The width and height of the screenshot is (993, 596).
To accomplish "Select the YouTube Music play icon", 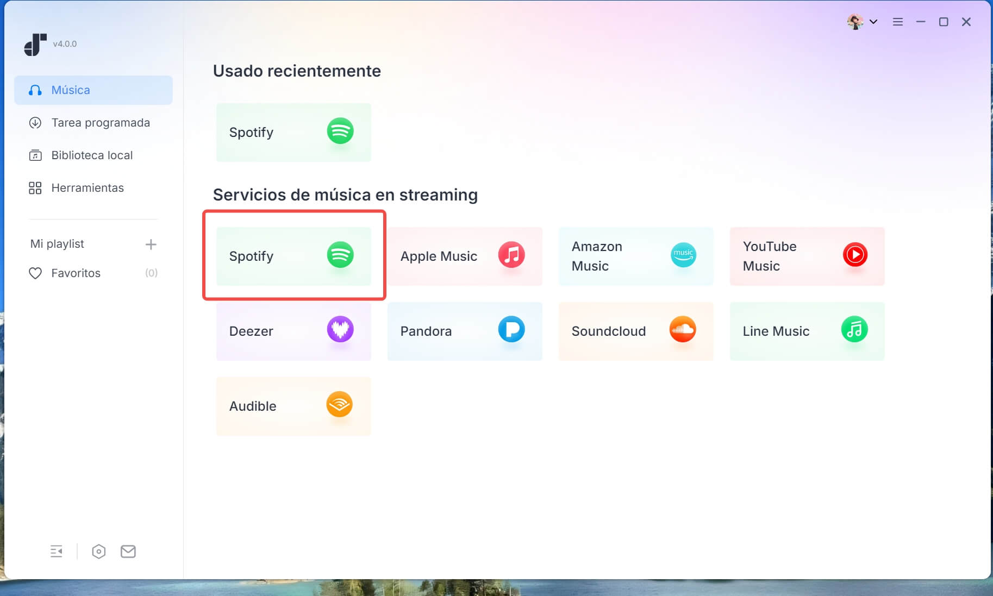I will coord(854,255).
